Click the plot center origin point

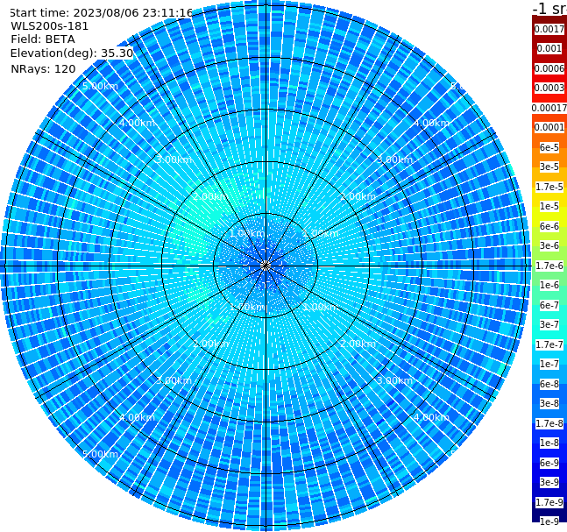[266, 266]
